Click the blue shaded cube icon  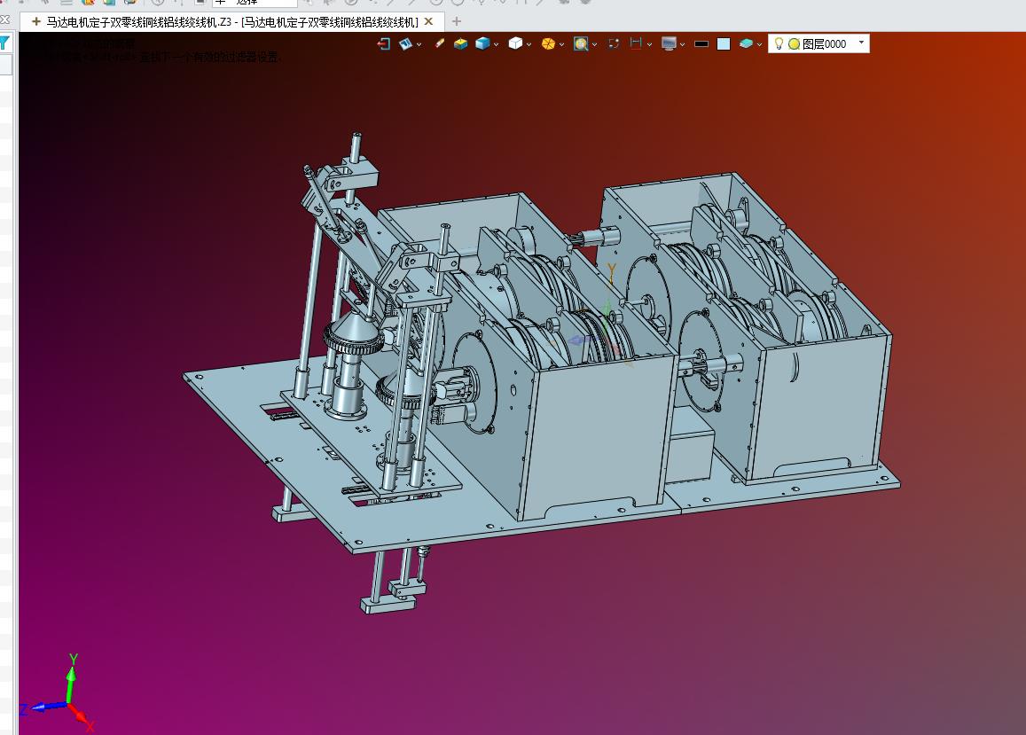[x=482, y=43]
